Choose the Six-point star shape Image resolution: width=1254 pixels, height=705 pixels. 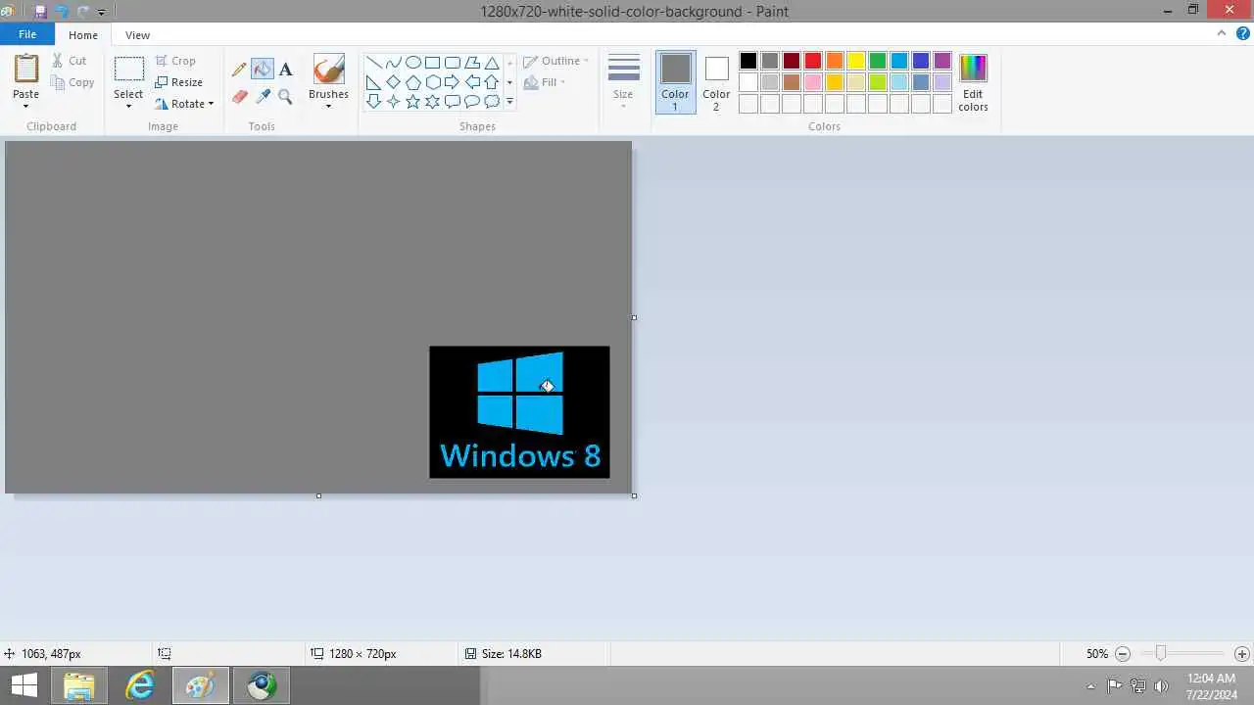432,102
